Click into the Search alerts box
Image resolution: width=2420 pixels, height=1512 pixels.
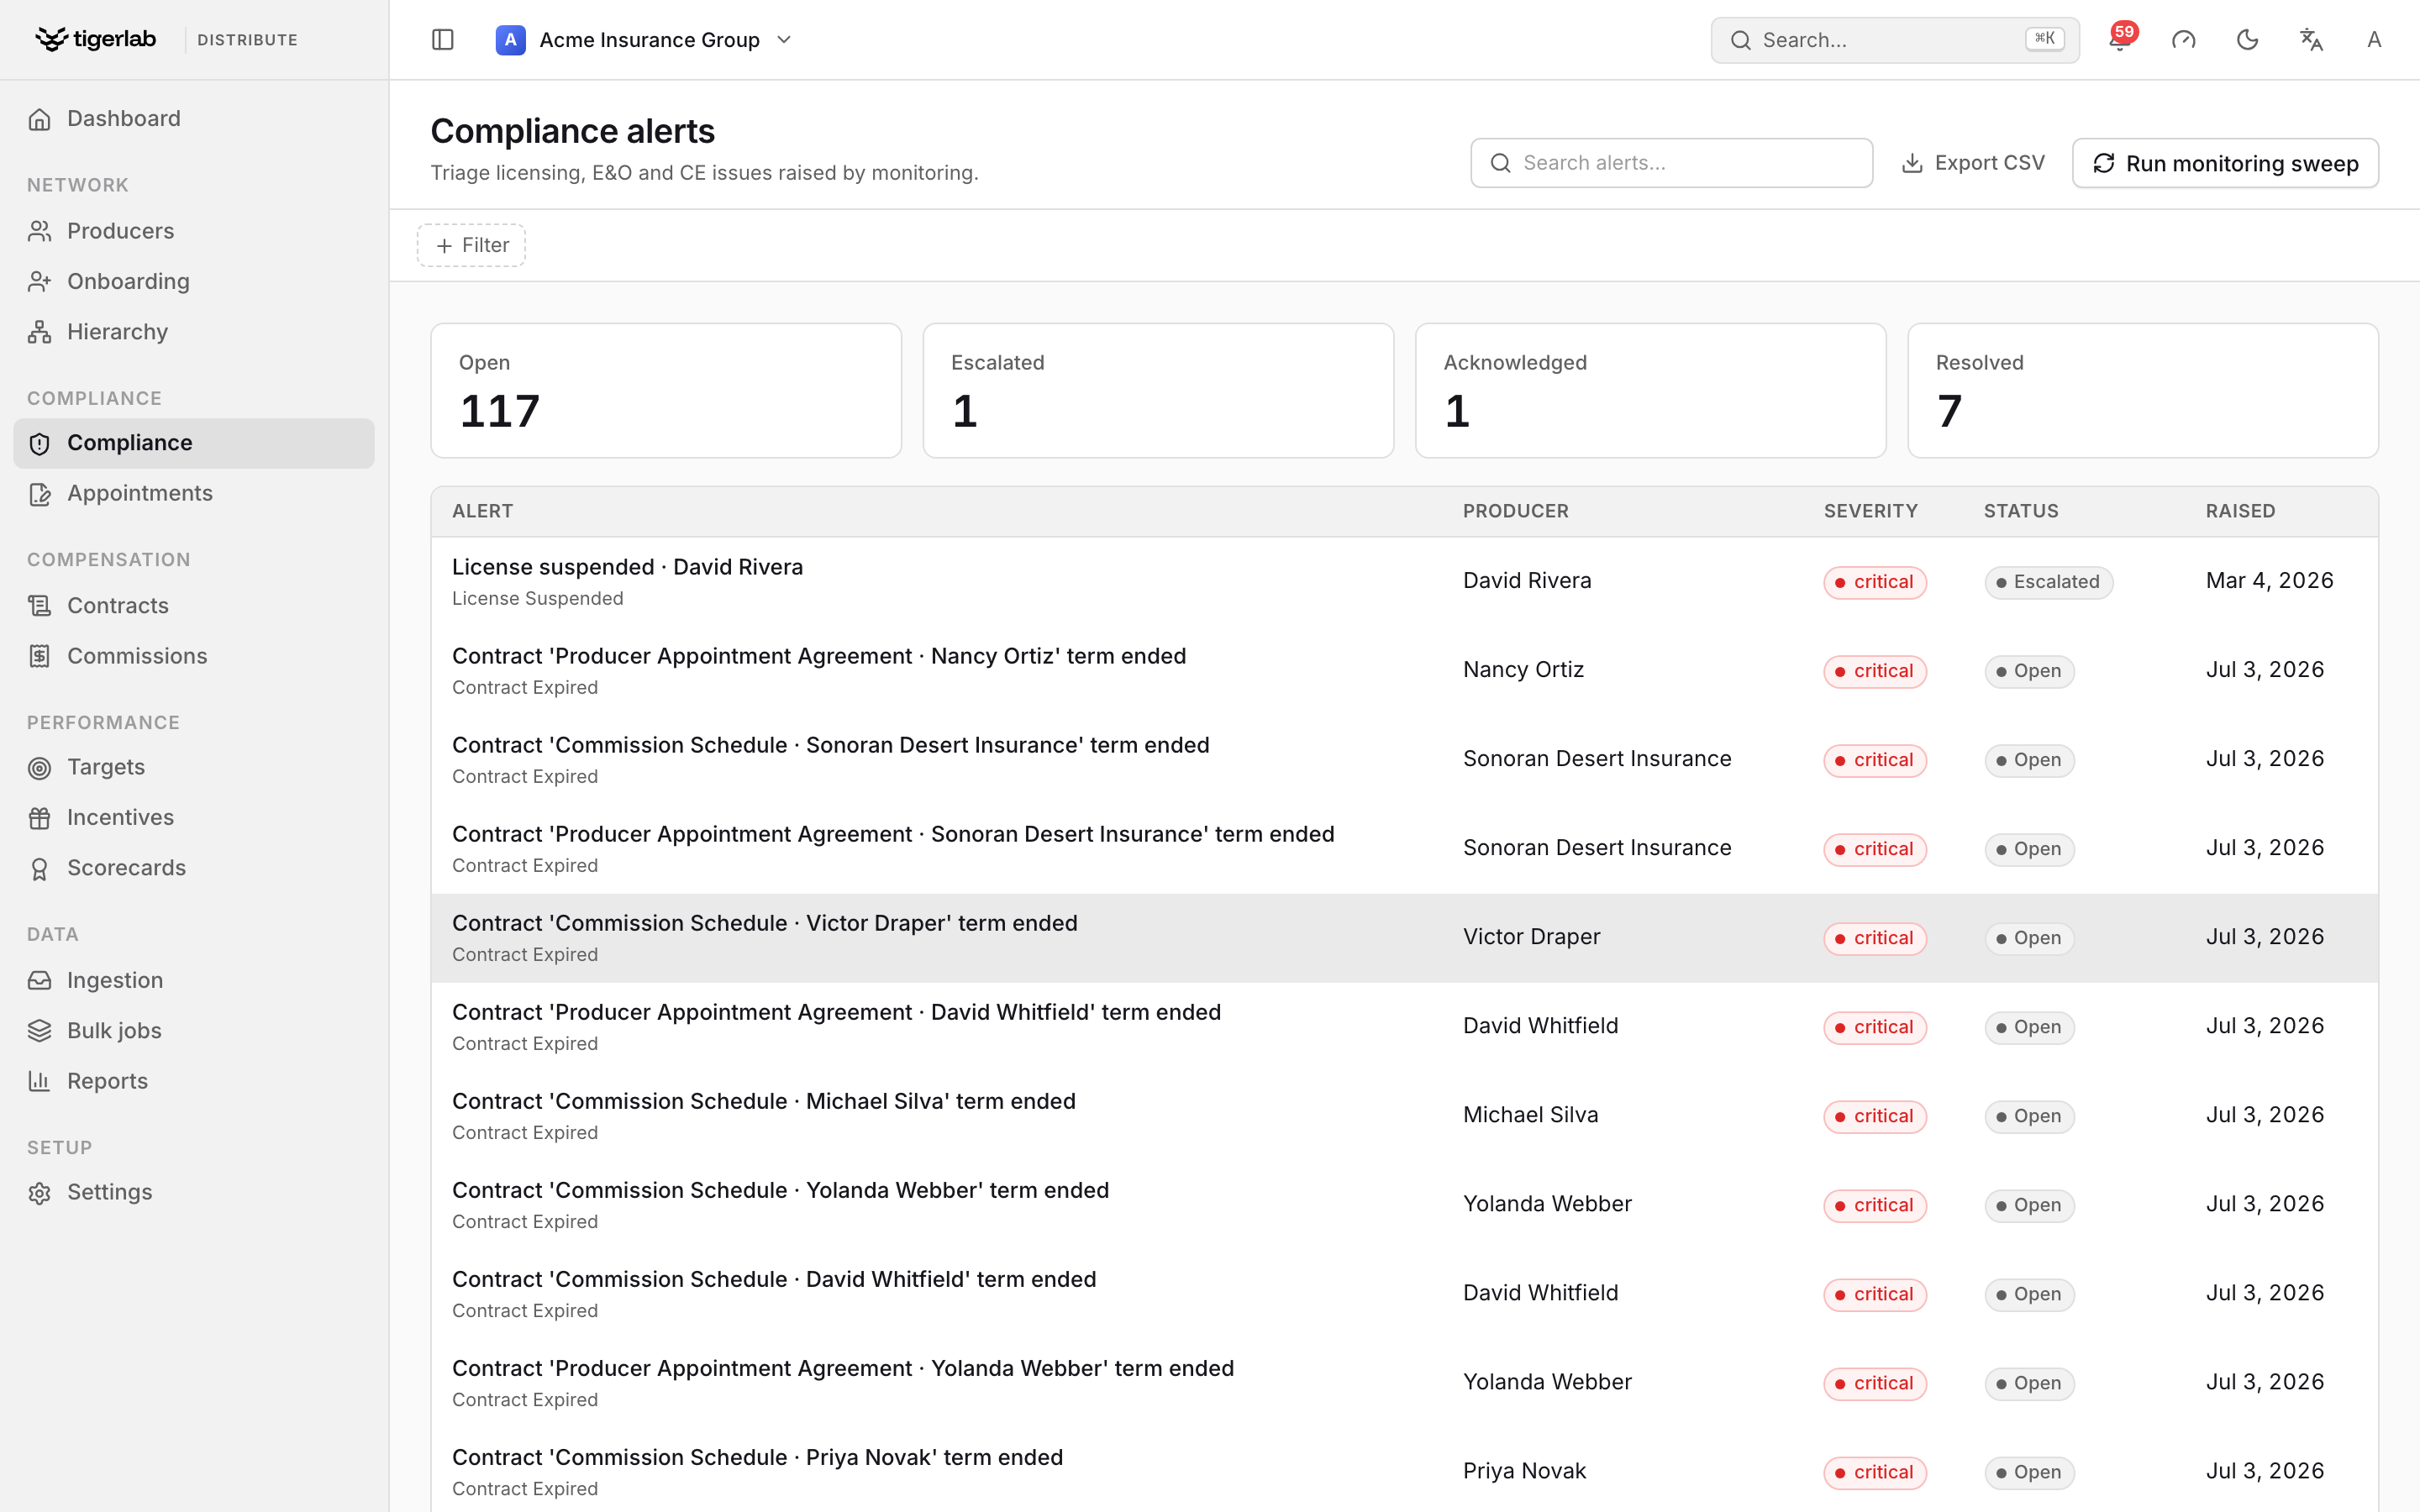(1671, 163)
